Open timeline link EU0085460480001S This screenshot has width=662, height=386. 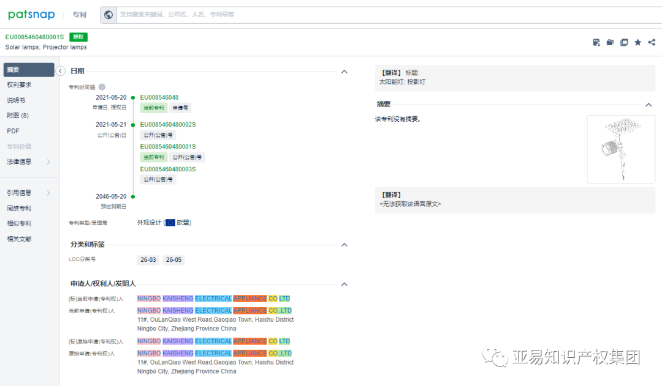tap(168, 147)
